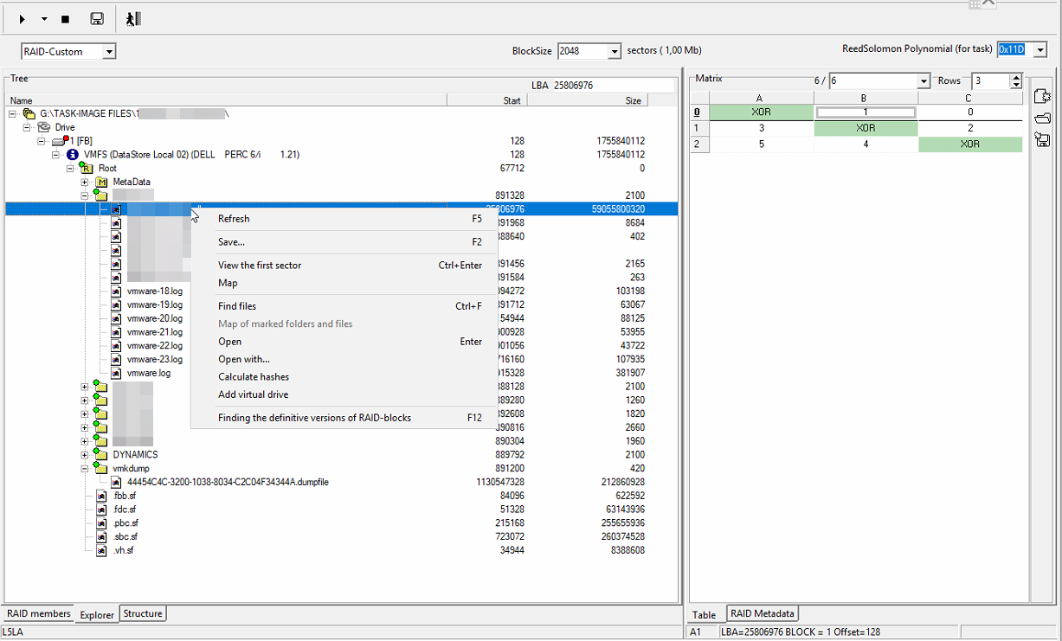Switch to the RAID members tab

click(38, 613)
